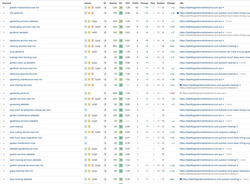Open grass-cutting URL for 'lawn cutting service near me'
Viewport: 250px width, 184px height.
208,132
